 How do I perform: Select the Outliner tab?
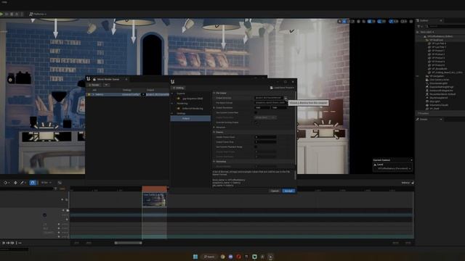[x=424, y=20]
